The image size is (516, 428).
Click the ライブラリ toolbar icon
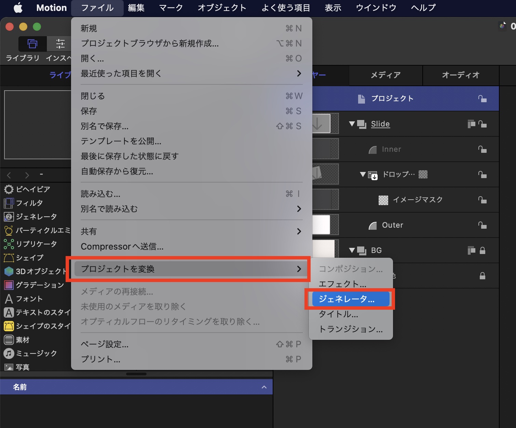point(32,44)
